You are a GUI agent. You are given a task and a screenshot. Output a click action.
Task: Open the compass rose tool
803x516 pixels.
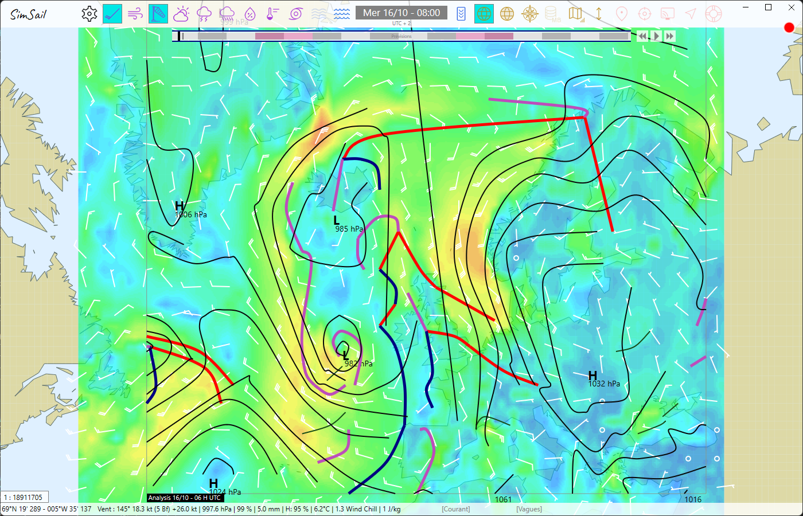(530, 14)
